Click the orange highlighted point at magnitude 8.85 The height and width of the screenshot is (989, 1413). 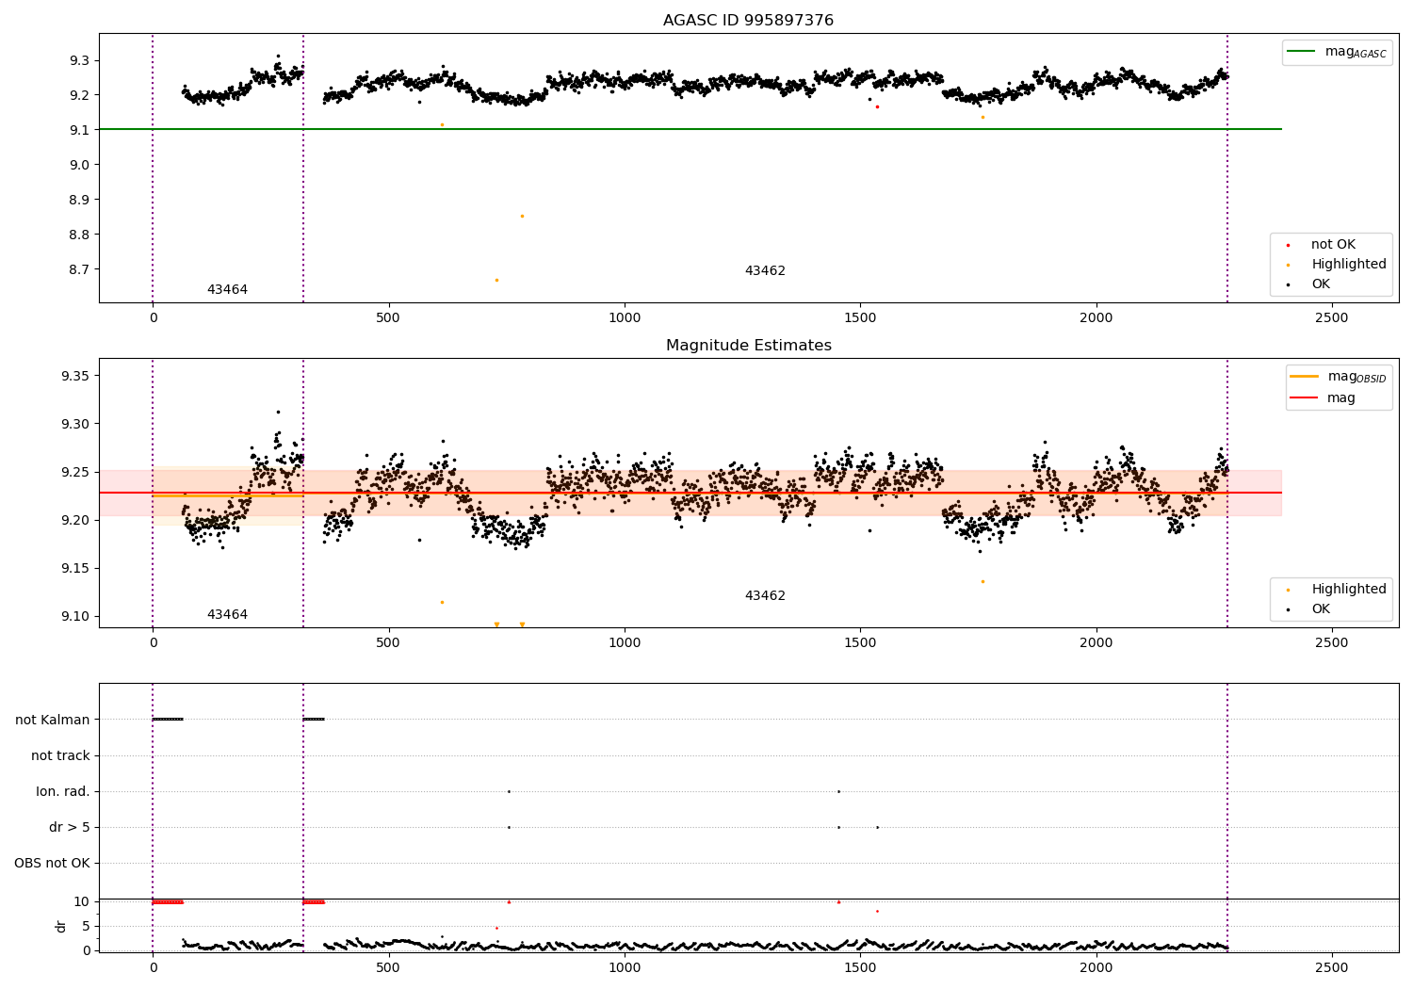click(522, 216)
